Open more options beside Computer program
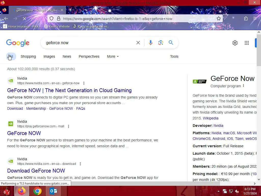 243,86
